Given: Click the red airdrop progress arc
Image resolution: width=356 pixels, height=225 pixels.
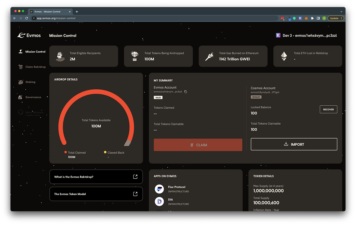Looking at the screenshot, I should 96,92.
